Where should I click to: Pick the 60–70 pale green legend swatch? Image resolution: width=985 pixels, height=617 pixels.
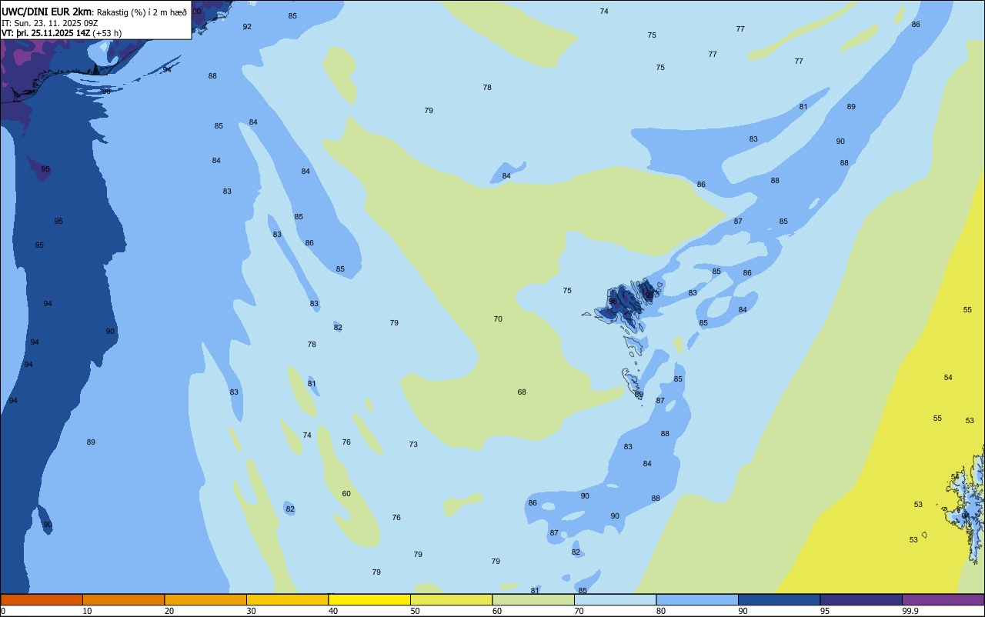(533, 599)
